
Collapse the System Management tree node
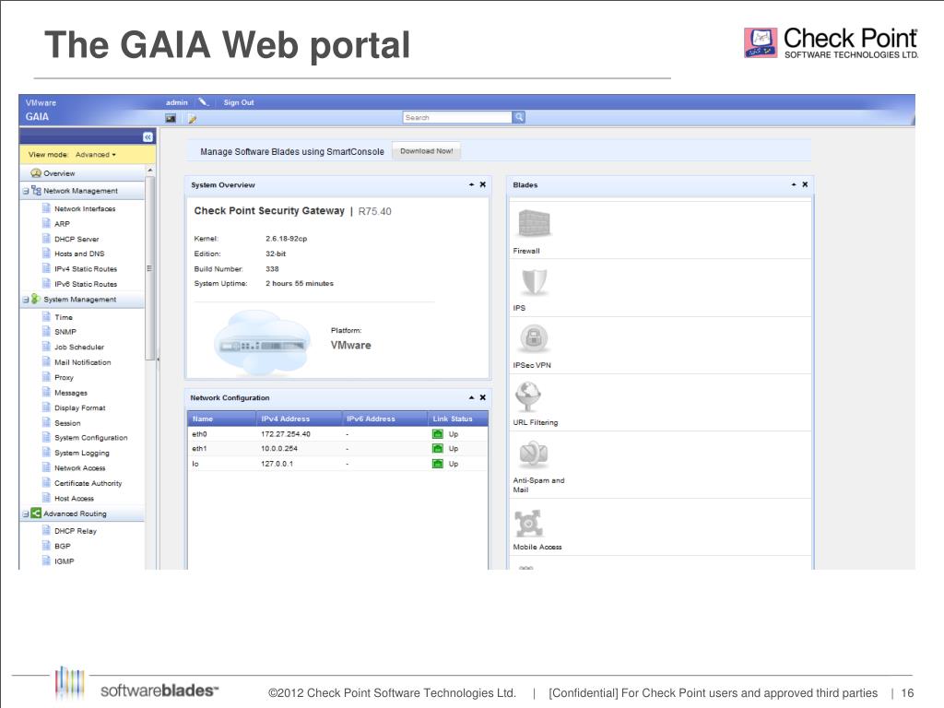(26, 300)
